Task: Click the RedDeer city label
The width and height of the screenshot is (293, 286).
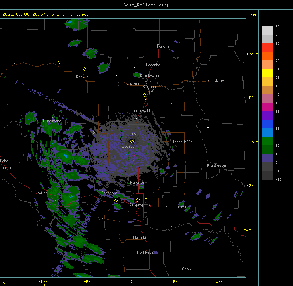Action: point(150,87)
